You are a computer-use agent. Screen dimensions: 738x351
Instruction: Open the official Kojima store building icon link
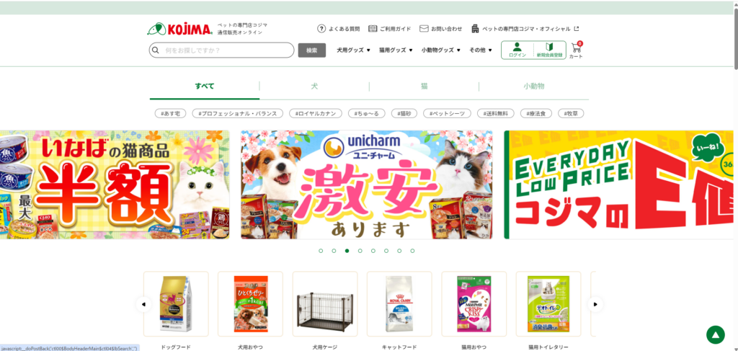(476, 29)
